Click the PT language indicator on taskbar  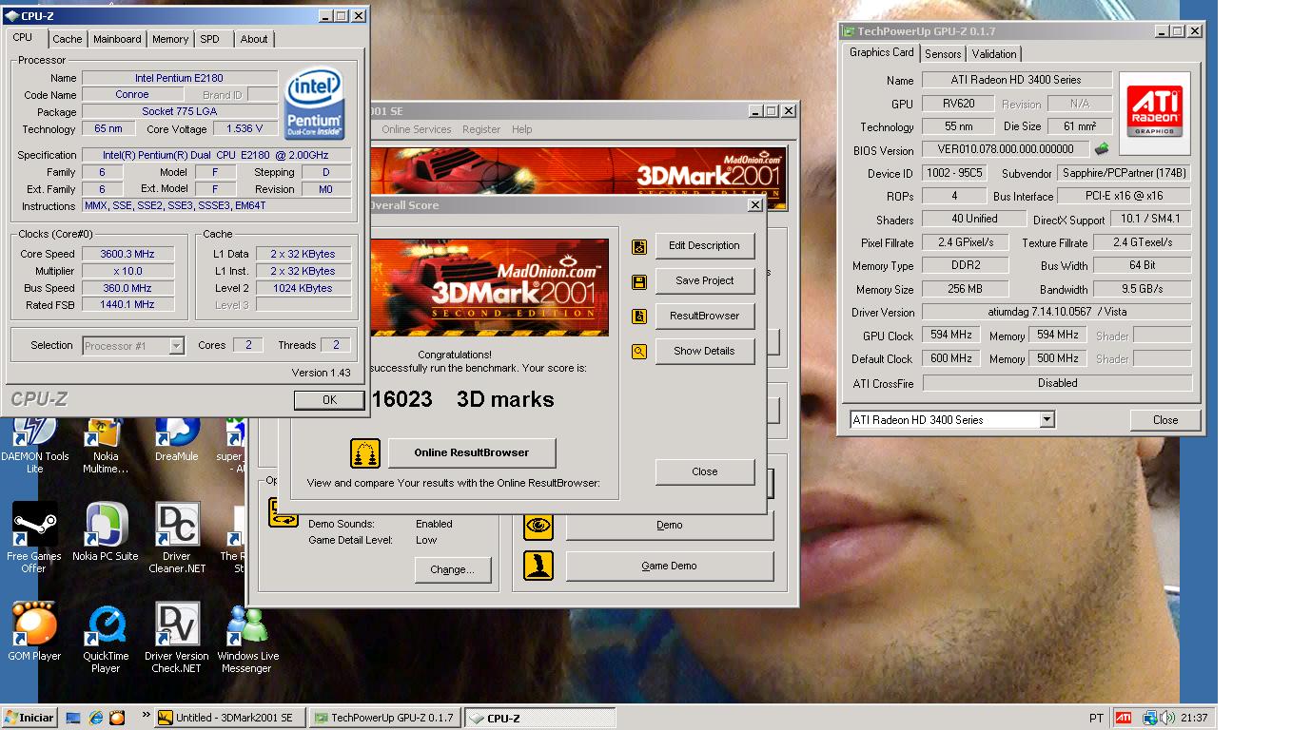coord(1096,718)
